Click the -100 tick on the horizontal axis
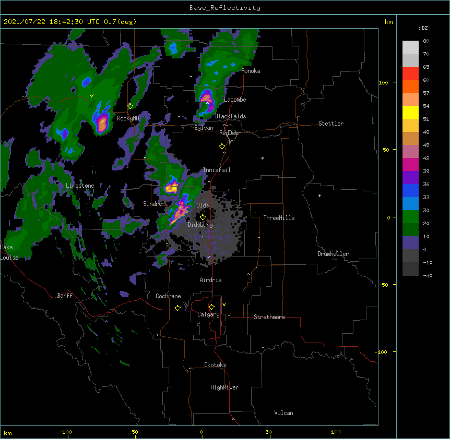 (x=65, y=432)
